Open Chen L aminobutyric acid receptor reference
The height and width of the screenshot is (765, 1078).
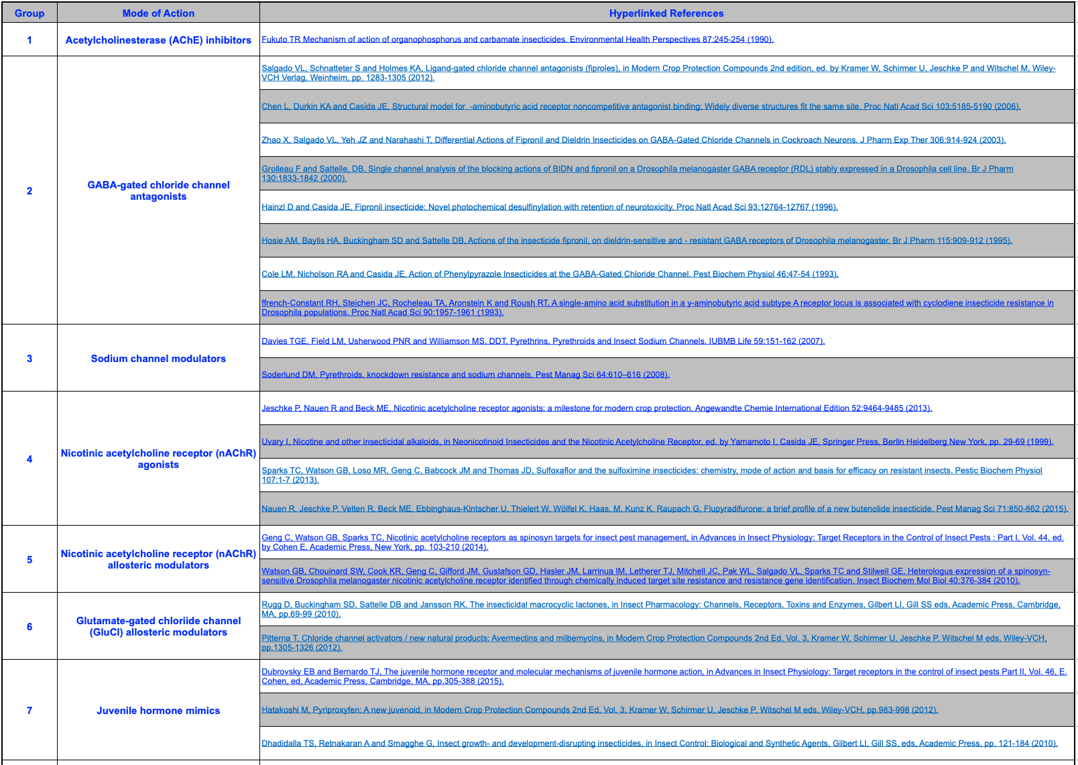pos(640,107)
